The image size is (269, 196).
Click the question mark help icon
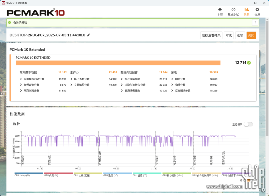(255, 22)
